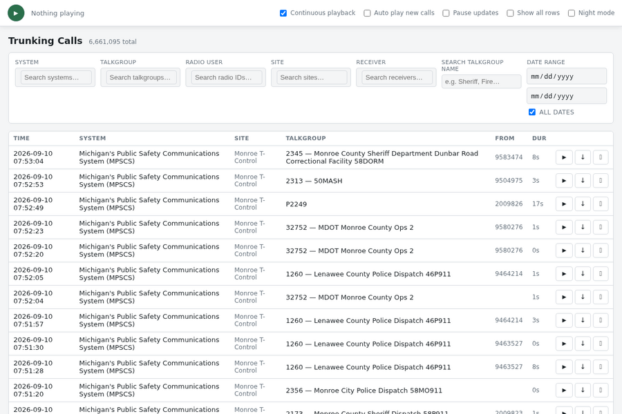622x414 pixels.
Task: Play the 07:52:53 50MASH call
Action: (x=564, y=181)
